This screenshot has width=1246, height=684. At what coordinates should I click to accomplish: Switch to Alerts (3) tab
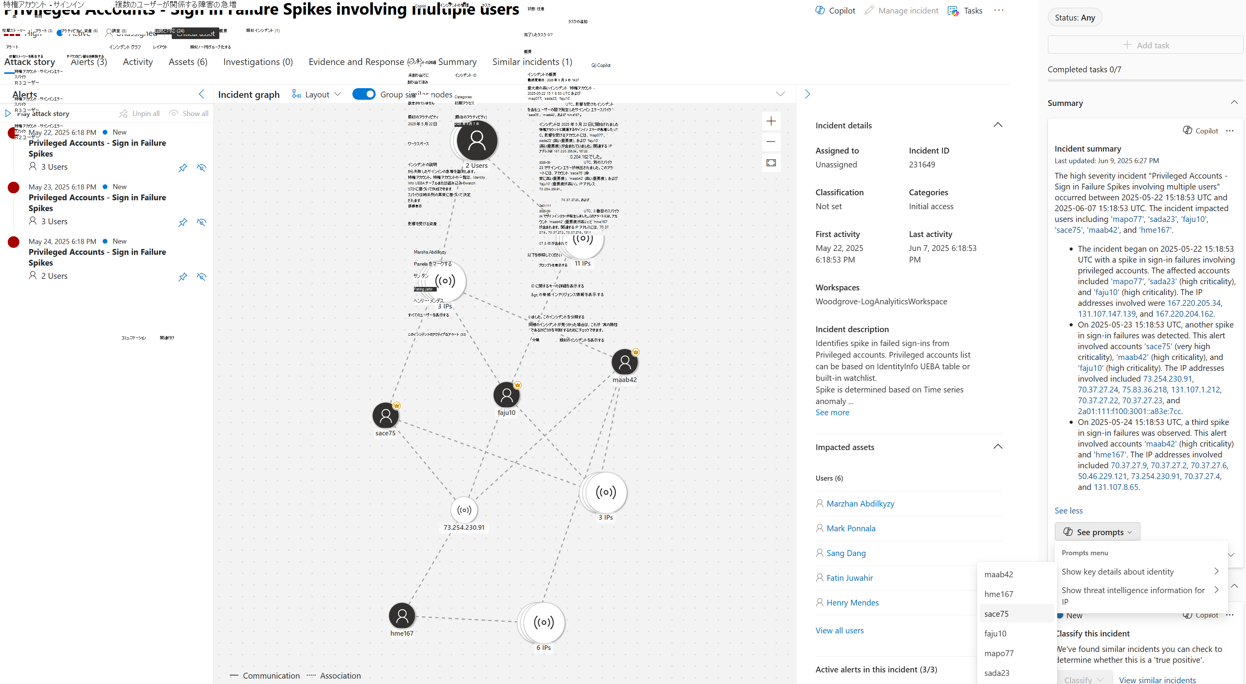(89, 62)
